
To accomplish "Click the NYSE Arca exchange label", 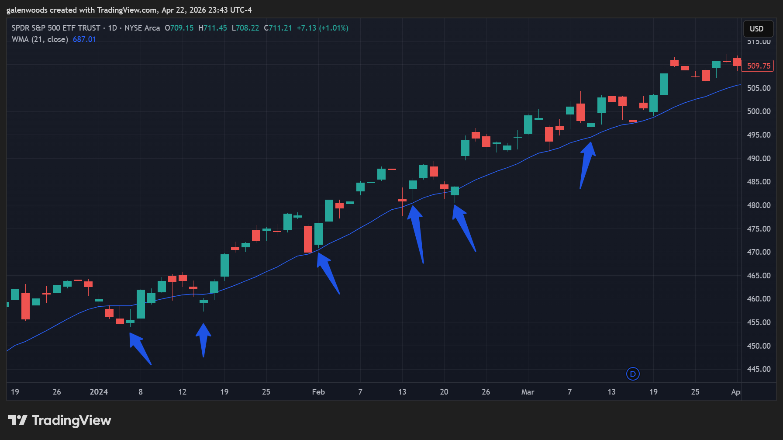I will coord(142,28).
